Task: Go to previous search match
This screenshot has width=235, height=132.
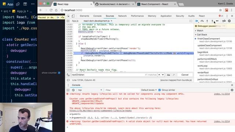Action: click(x=159, y=75)
